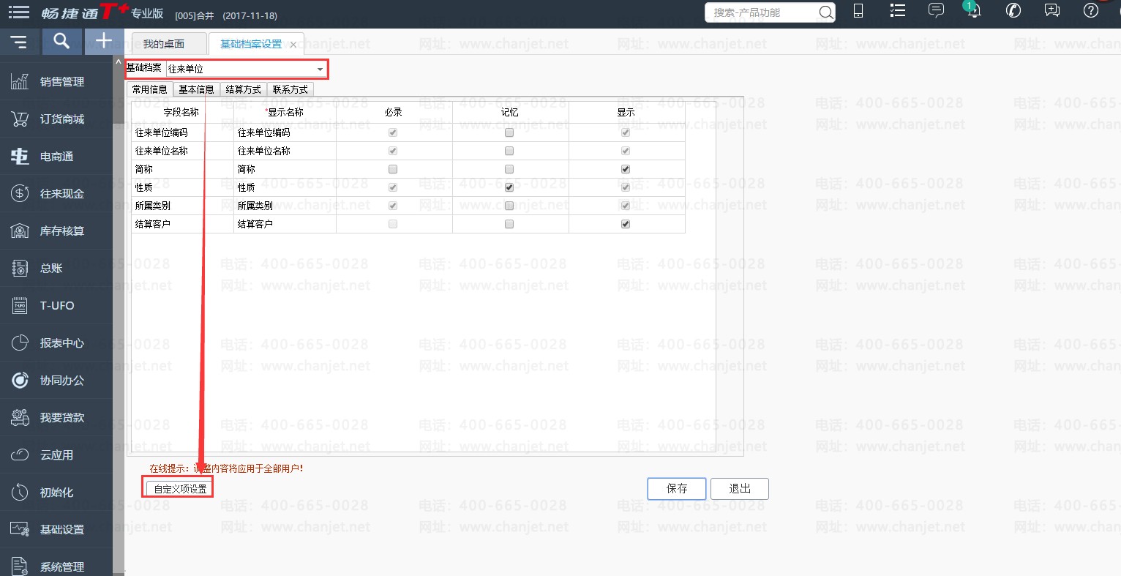Toggle 记忆 checkbox for 往来单位编码

tap(509, 132)
